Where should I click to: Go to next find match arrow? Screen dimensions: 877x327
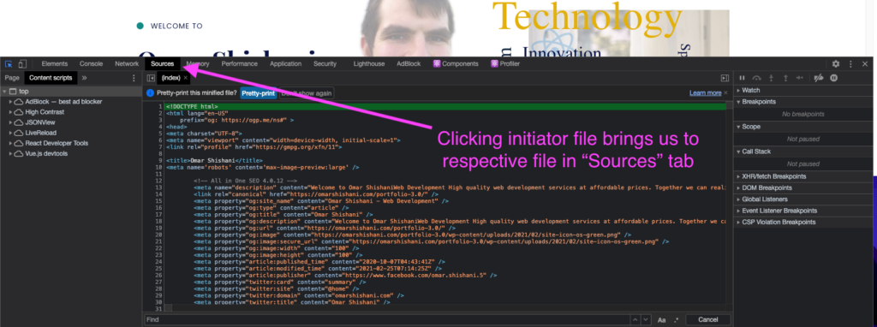click(646, 320)
